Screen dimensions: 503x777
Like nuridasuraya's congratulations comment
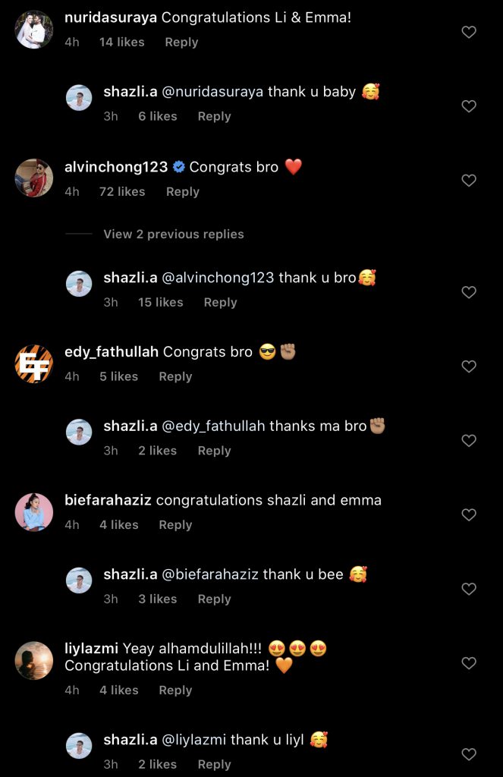pos(469,32)
